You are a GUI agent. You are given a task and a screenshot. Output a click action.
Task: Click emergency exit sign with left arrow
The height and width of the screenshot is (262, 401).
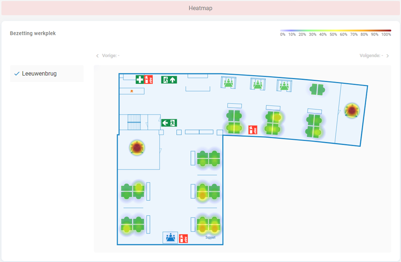(x=169, y=123)
